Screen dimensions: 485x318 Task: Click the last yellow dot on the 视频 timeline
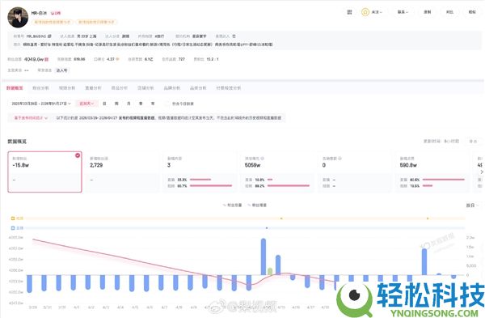point(428,218)
